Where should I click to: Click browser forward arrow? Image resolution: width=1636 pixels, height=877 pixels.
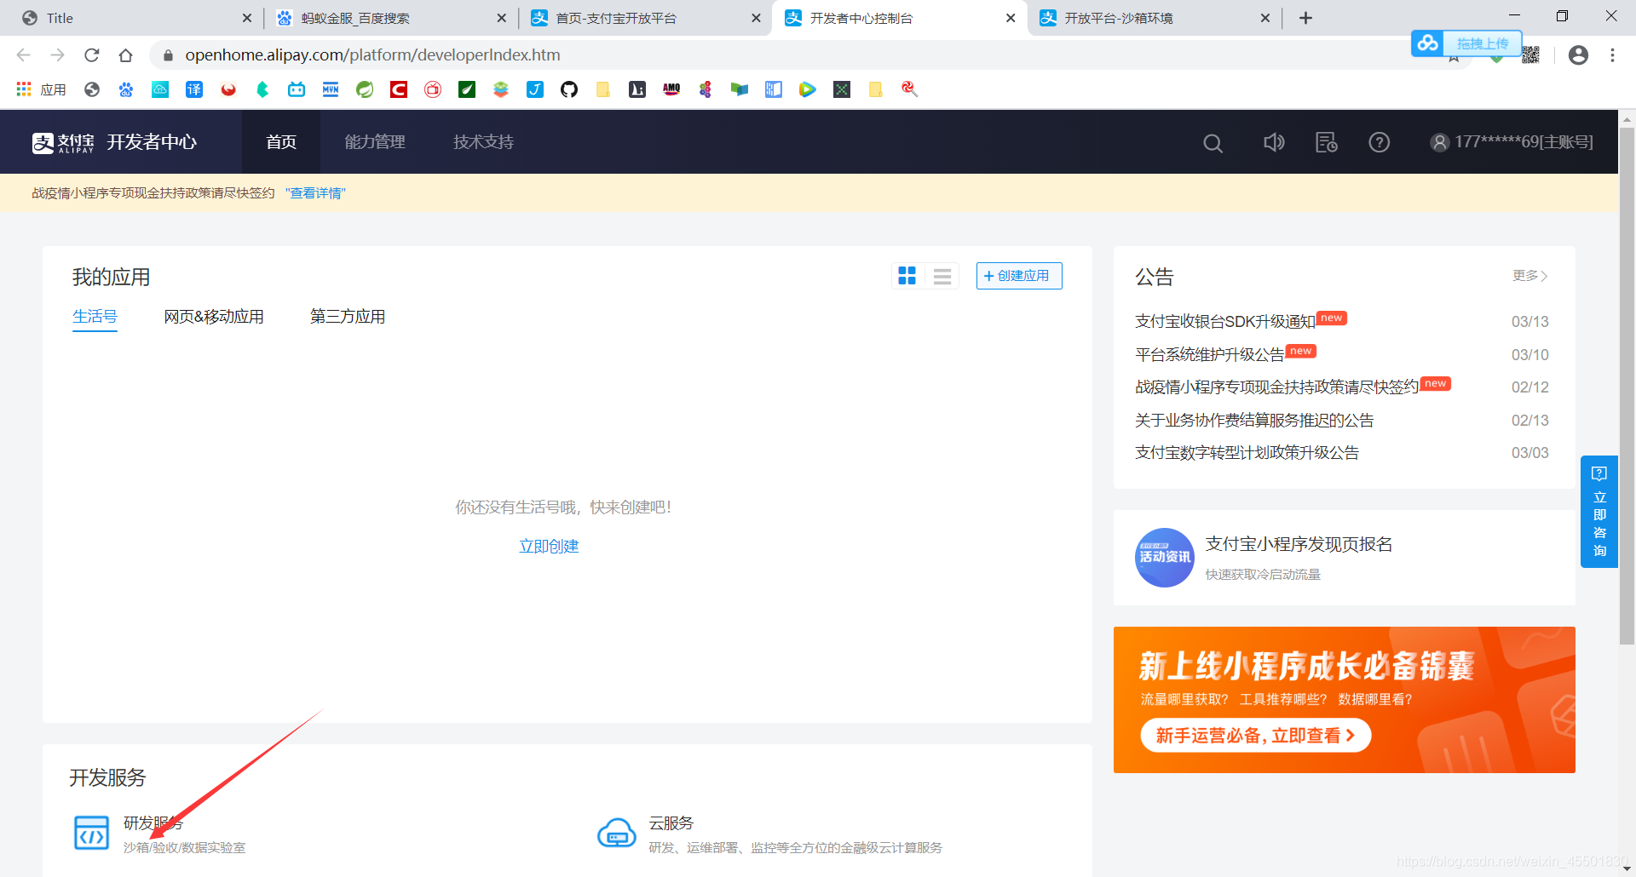coord(57,55)
